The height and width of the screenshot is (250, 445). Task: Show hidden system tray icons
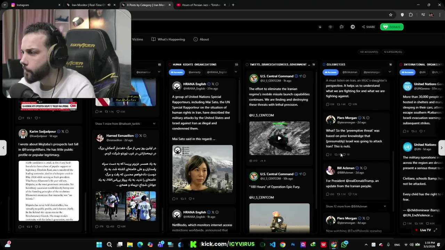(x=366, y=245)
